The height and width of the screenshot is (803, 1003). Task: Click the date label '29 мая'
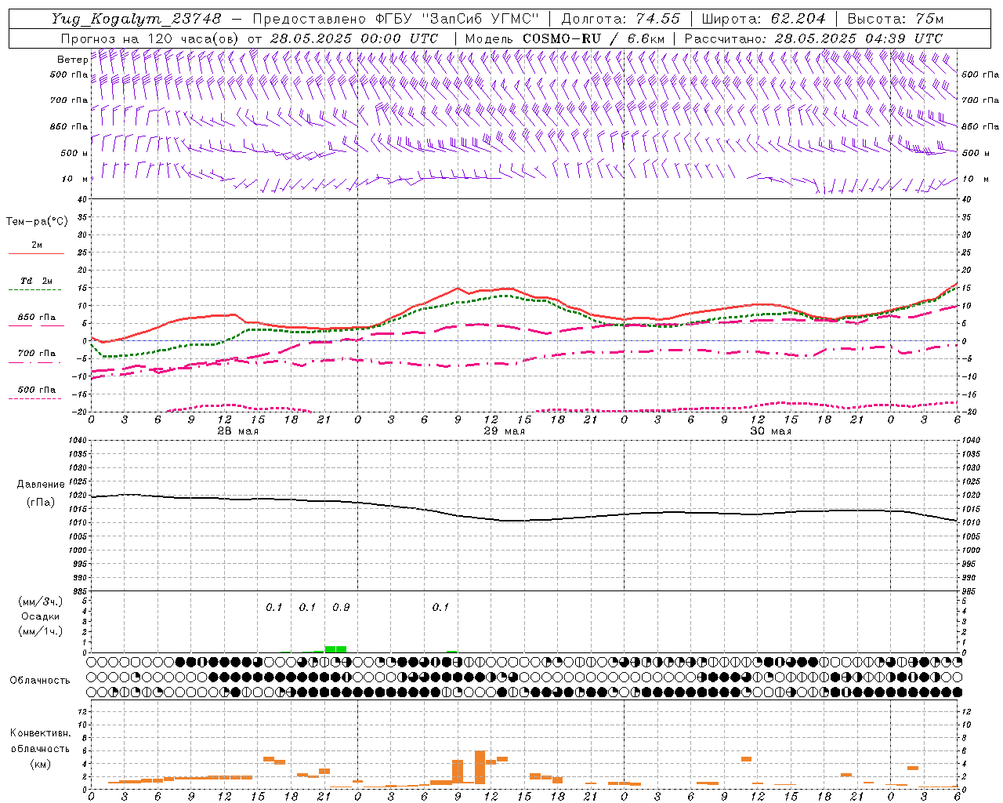(505, 431)
